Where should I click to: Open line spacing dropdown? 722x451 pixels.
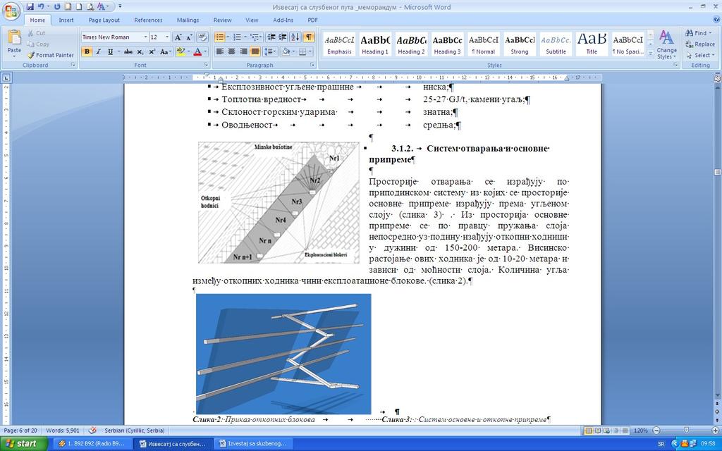tap(271, 51)
